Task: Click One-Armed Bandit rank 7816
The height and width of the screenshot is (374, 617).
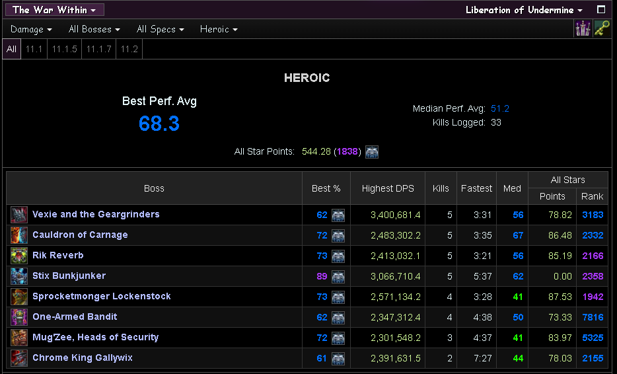Action: [x=593, y=317]
